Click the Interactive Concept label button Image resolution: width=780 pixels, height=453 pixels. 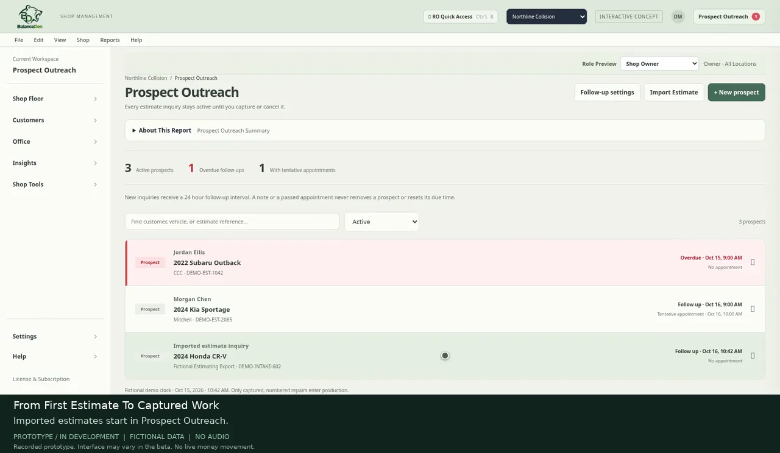pos(629,16)
